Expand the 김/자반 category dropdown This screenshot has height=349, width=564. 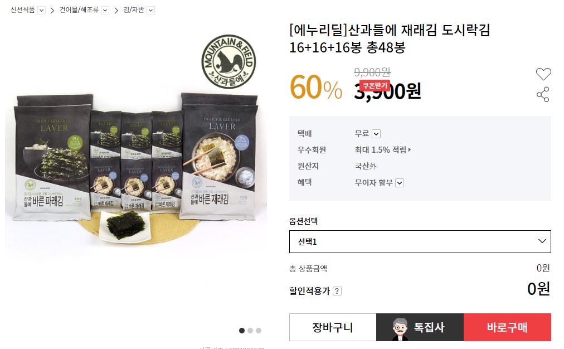[151, 11]
